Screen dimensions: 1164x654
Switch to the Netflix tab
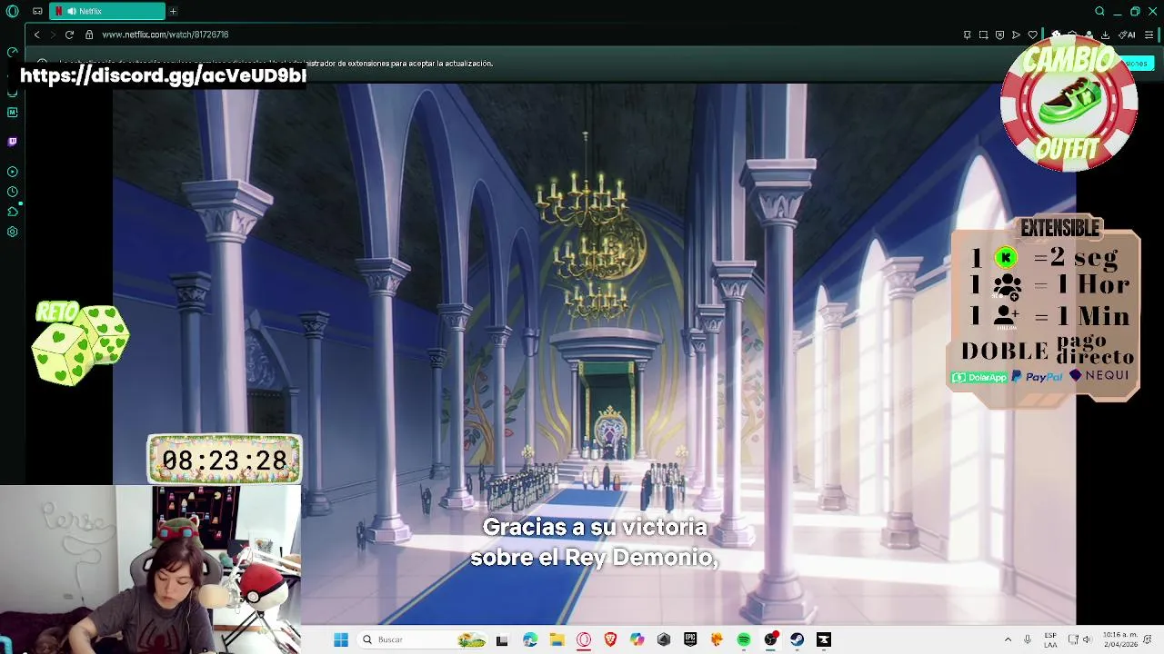pyautogui.click(x=107, y=11)
